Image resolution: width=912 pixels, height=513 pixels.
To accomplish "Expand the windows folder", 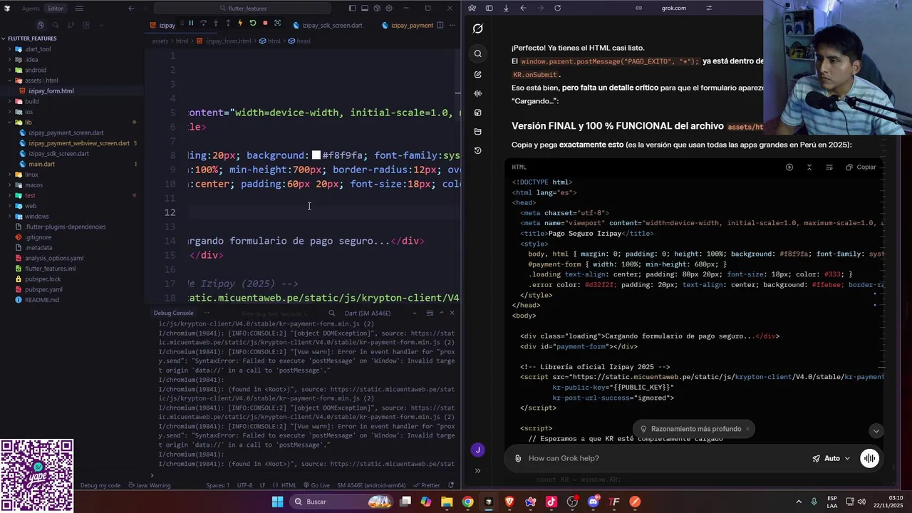I will click(36, 216).
